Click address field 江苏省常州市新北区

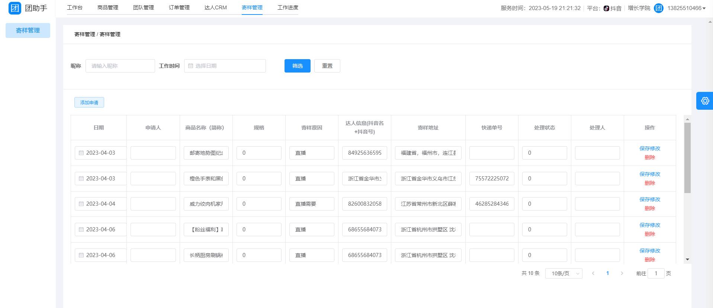pyautogui.click(x=428, y=204)
